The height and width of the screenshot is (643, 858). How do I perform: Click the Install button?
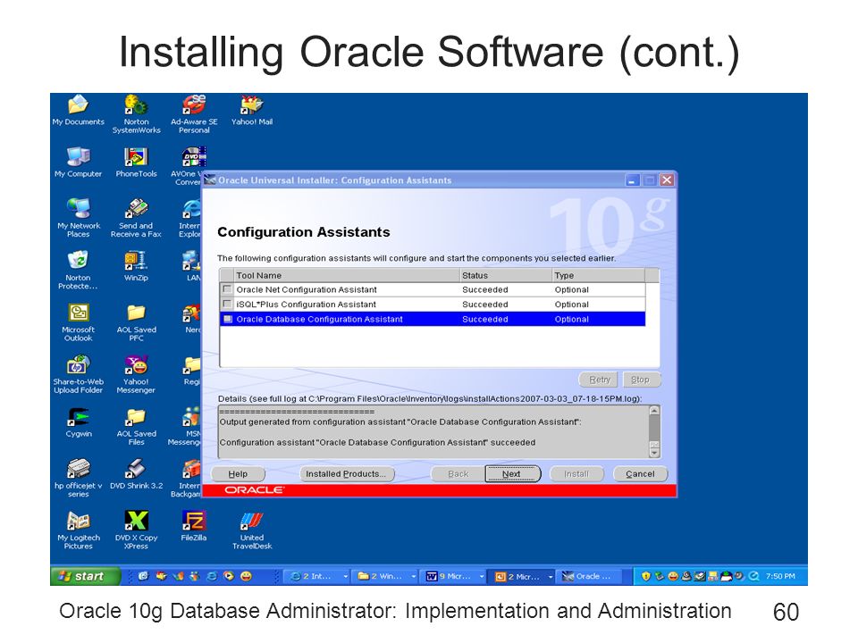click(576, 474)
